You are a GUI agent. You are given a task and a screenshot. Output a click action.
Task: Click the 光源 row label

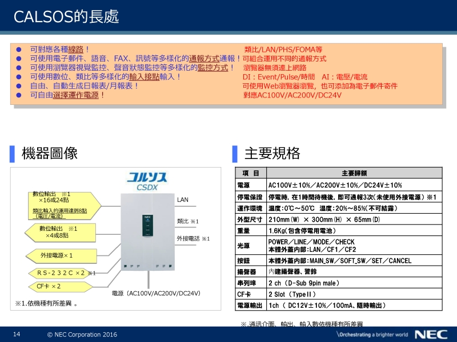pos(251,246)
